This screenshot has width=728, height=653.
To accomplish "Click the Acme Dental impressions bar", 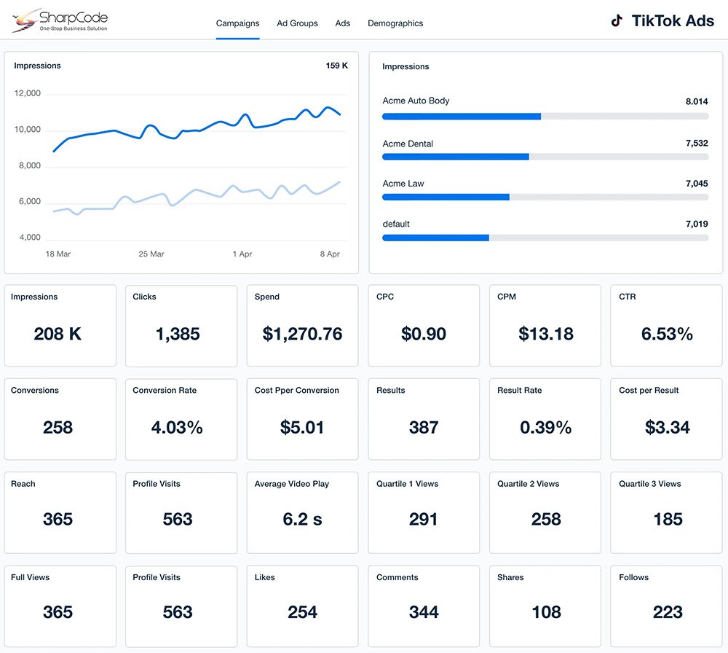I will tap(545, 157).
